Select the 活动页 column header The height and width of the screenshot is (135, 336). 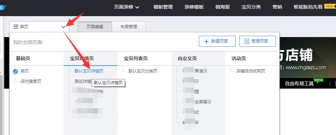point(239,58)
